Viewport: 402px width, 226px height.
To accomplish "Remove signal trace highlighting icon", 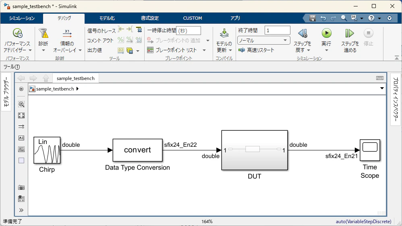I will coord(139,29).
